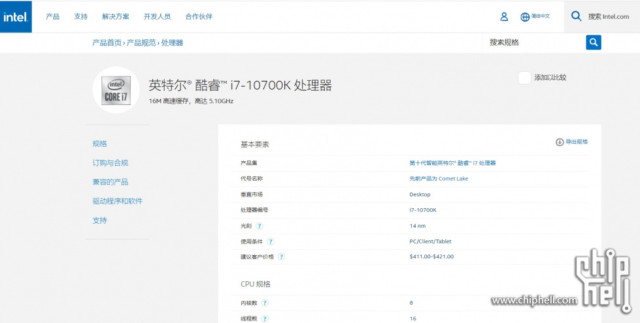Screen dimensions: 640x323
Task: Click the PC/Client/Tablet value
Action: (x=430, y=241)
